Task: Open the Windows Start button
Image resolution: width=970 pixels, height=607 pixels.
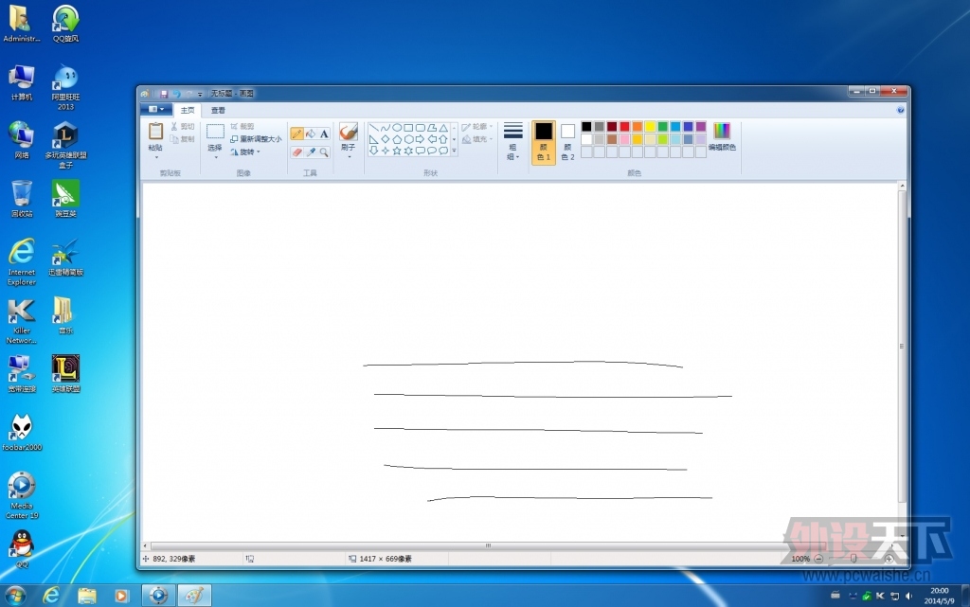Action: coord(15,596)
